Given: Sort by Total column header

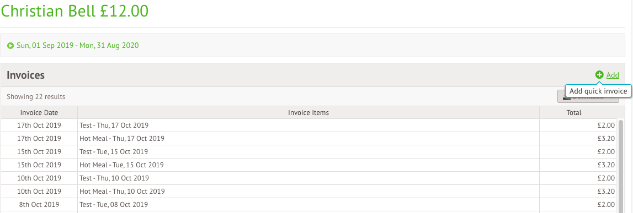Looking at the screenshot, I should tap(573, 113).
